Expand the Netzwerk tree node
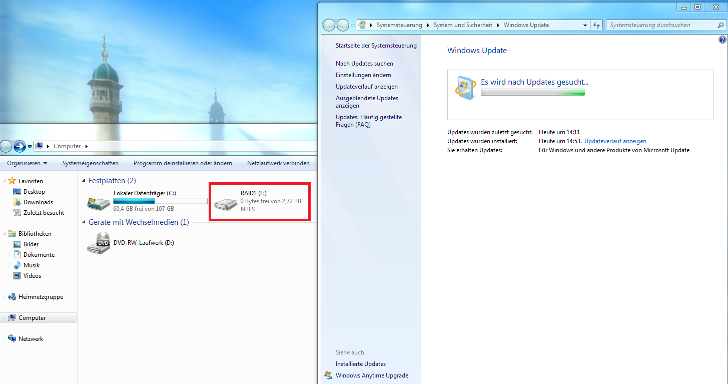The height and width of the screenshot is (384, 728). [5, 339]
